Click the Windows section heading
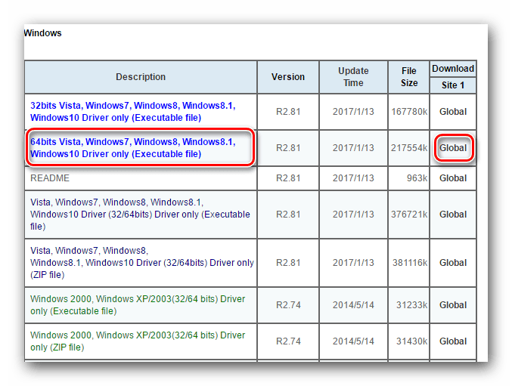 pyautogui.click(x=43, y=33)
